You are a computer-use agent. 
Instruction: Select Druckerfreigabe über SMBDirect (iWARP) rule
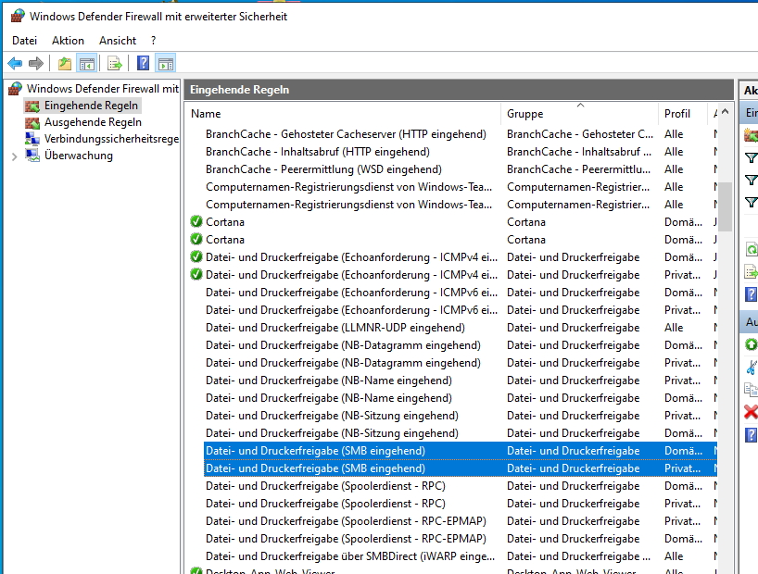pos(350,556)
